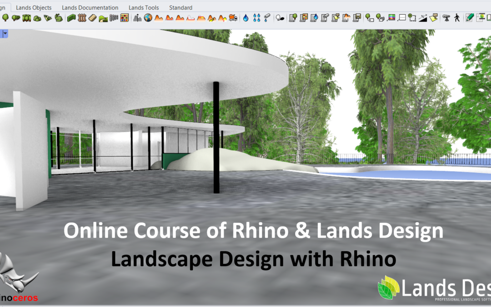This screenshot has width=491, height=307.
Task: Select the path tool icon
Action: tap(103, 18)
